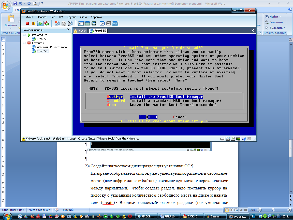Click the floppy drive status icon
The height and width of the screenshot is (220, 293).
233,139
